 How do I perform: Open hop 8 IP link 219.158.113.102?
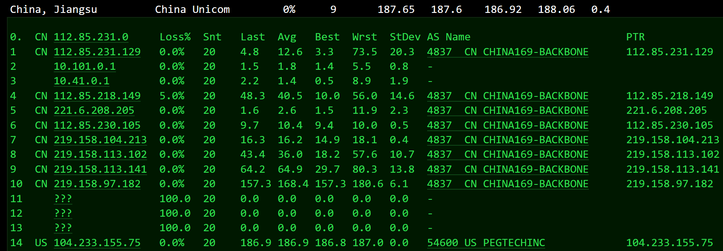click(x=100, y=155)
